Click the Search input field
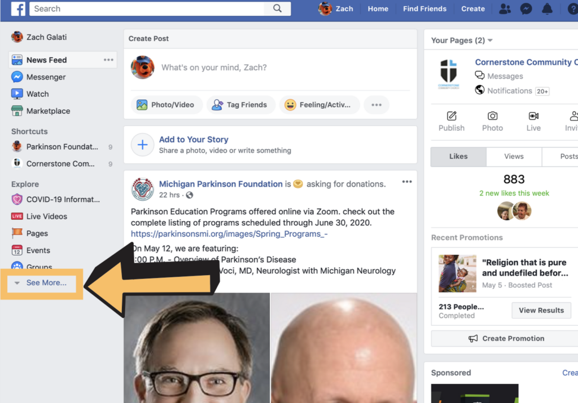The height and width of the screenshot is (403, 578). tap(147, 8)
